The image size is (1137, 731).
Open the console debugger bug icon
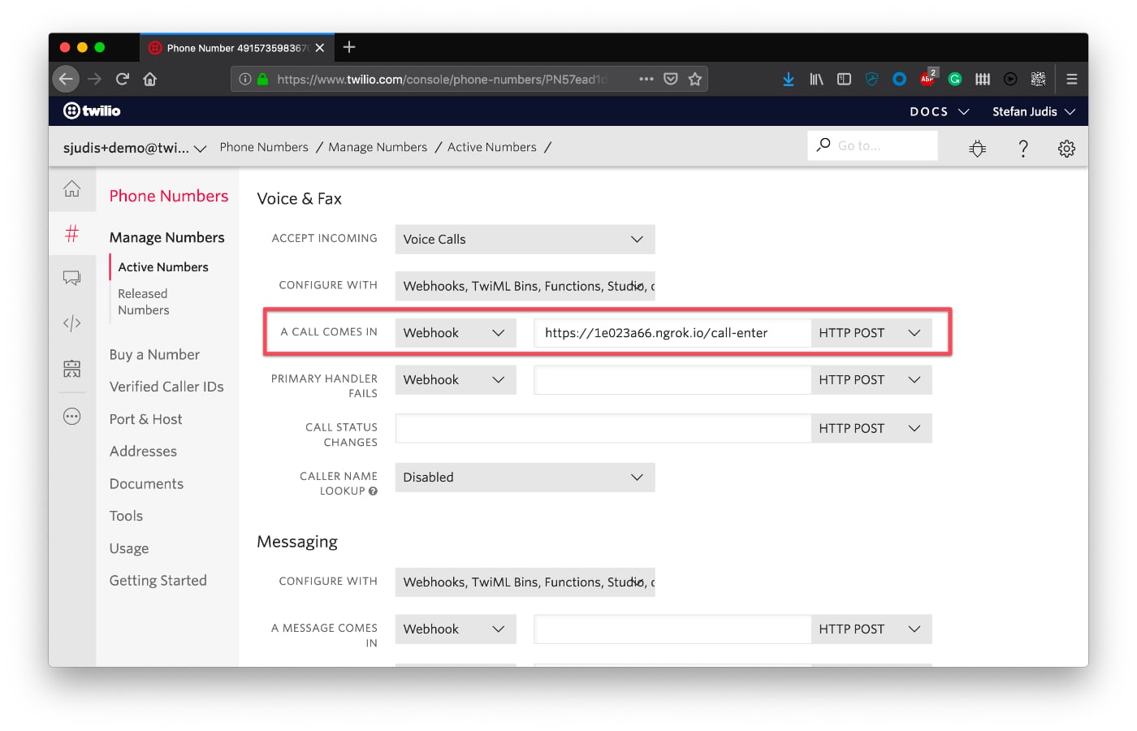pyautogui.click(x=978, y=148)
